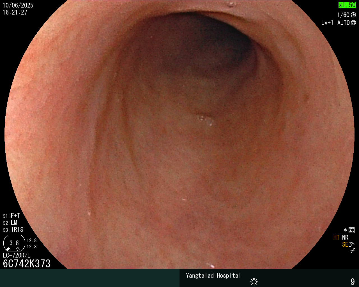Select the S3:IRIS switch assignment
Screen dimensions: 359x287
(13, 230)
